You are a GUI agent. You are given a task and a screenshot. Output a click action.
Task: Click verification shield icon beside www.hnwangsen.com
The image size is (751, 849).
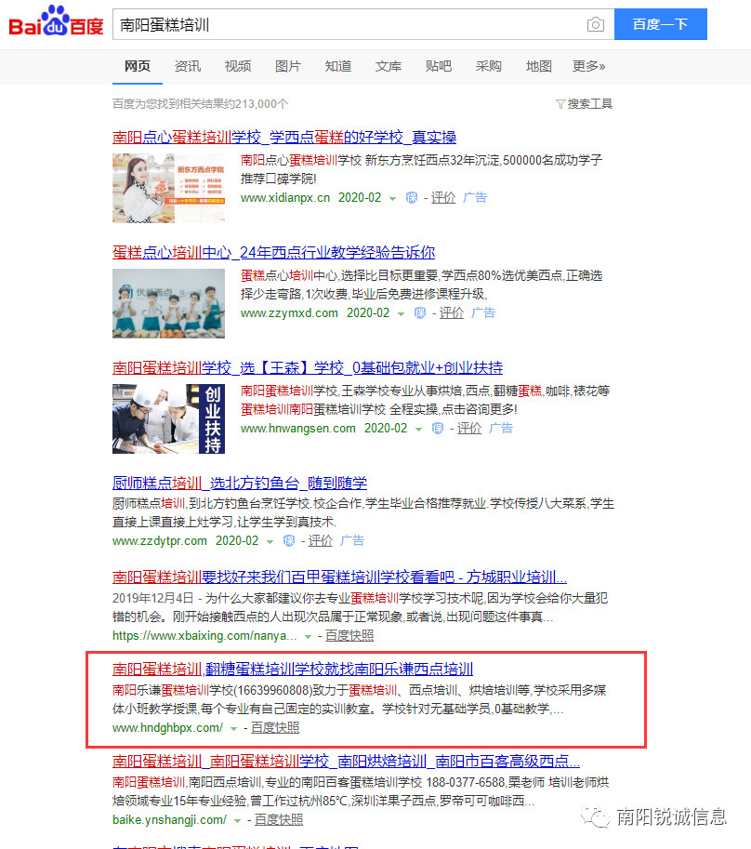pyautogui.click(x=438, y=429)
